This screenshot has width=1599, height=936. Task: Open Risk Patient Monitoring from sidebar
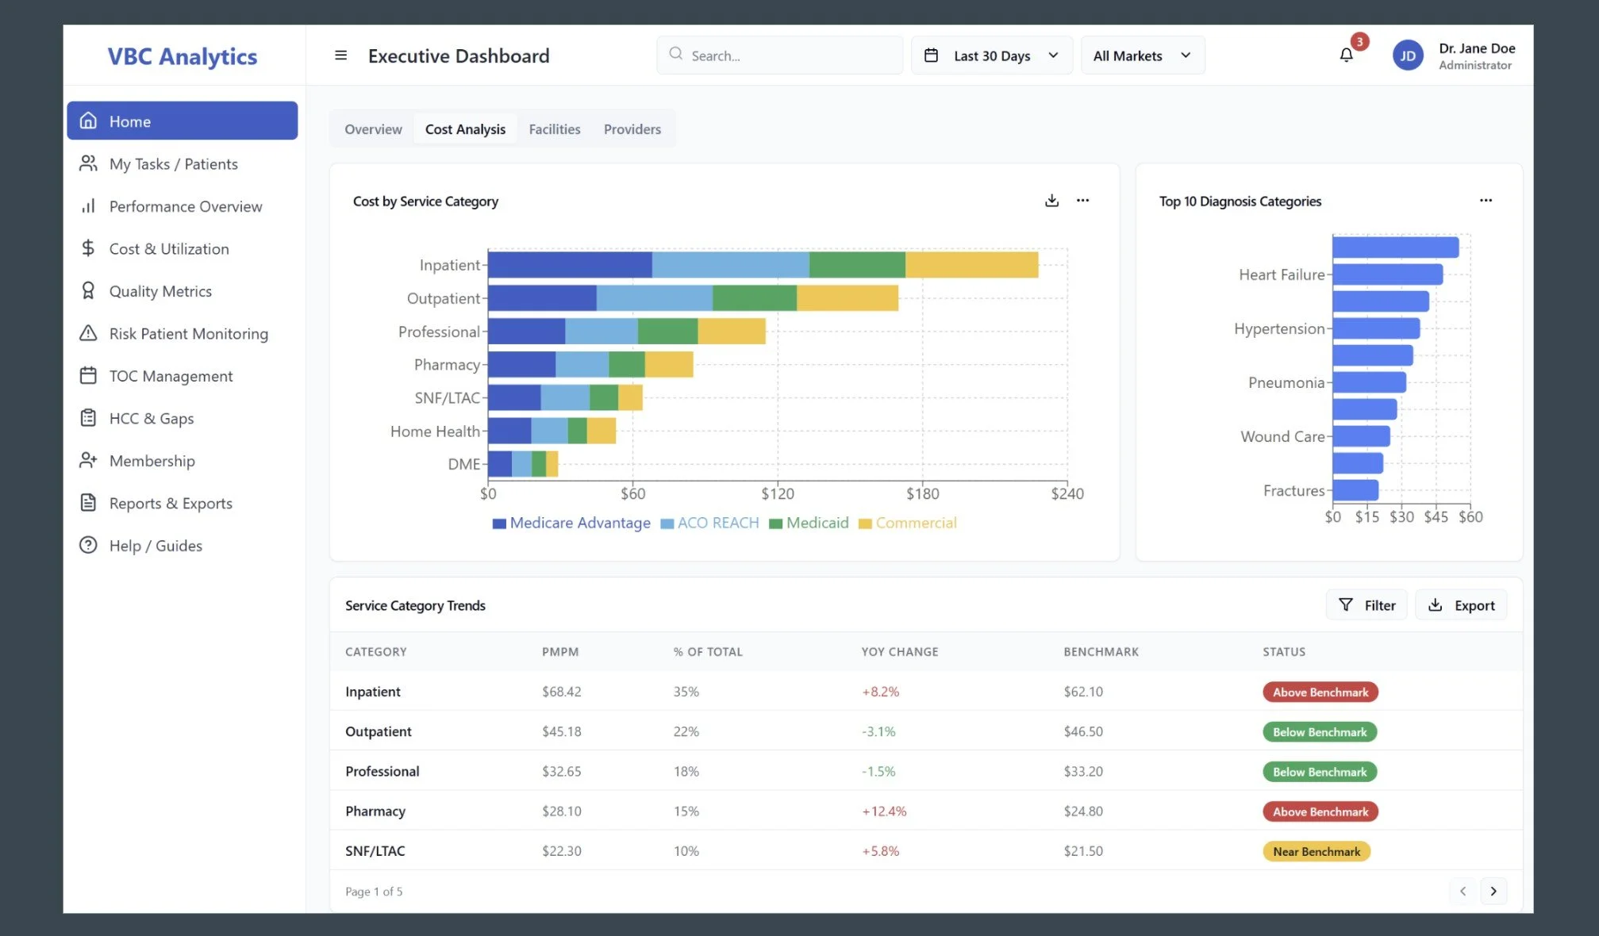pyautogui.click(x=188, y=333)
